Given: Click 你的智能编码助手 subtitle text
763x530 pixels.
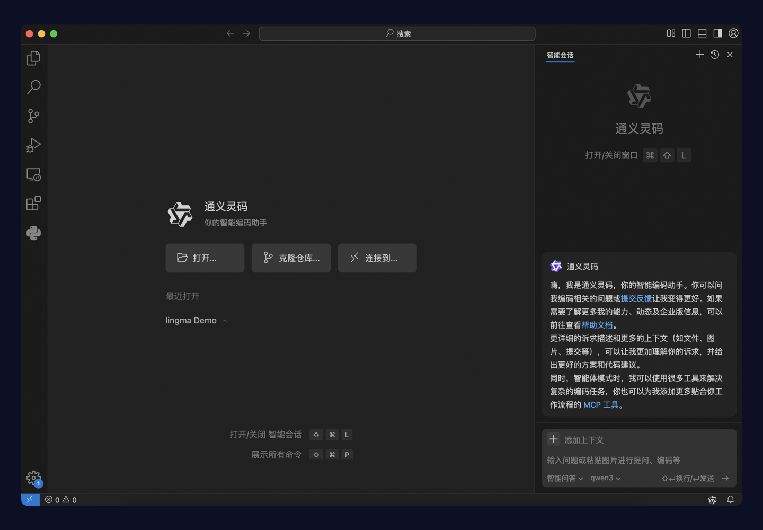Looking at the screenshot, I should tap(236, 223).
